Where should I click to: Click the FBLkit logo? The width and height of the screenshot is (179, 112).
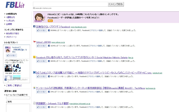click(x=15, y=5)
